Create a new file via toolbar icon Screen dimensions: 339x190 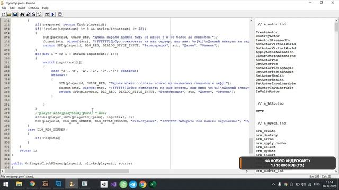[4, 14]
